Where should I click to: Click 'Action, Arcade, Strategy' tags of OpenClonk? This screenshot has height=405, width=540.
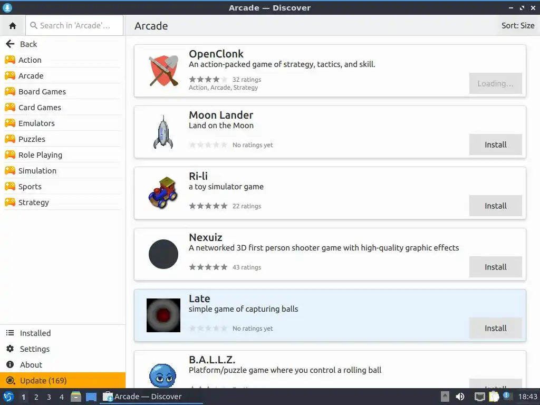click(x=223, y=88)
